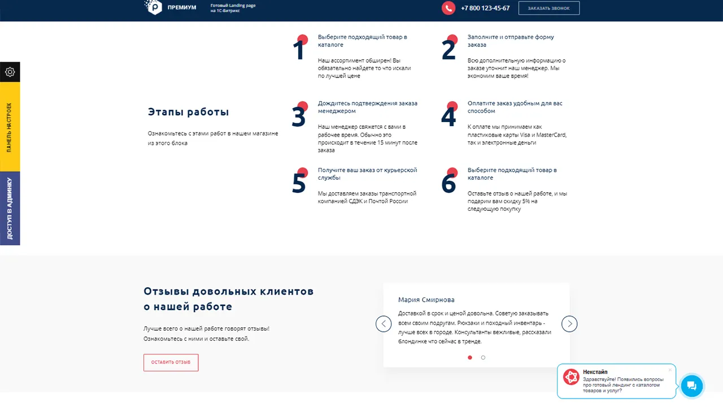Select the first review slider dot

tap(470, 357)
